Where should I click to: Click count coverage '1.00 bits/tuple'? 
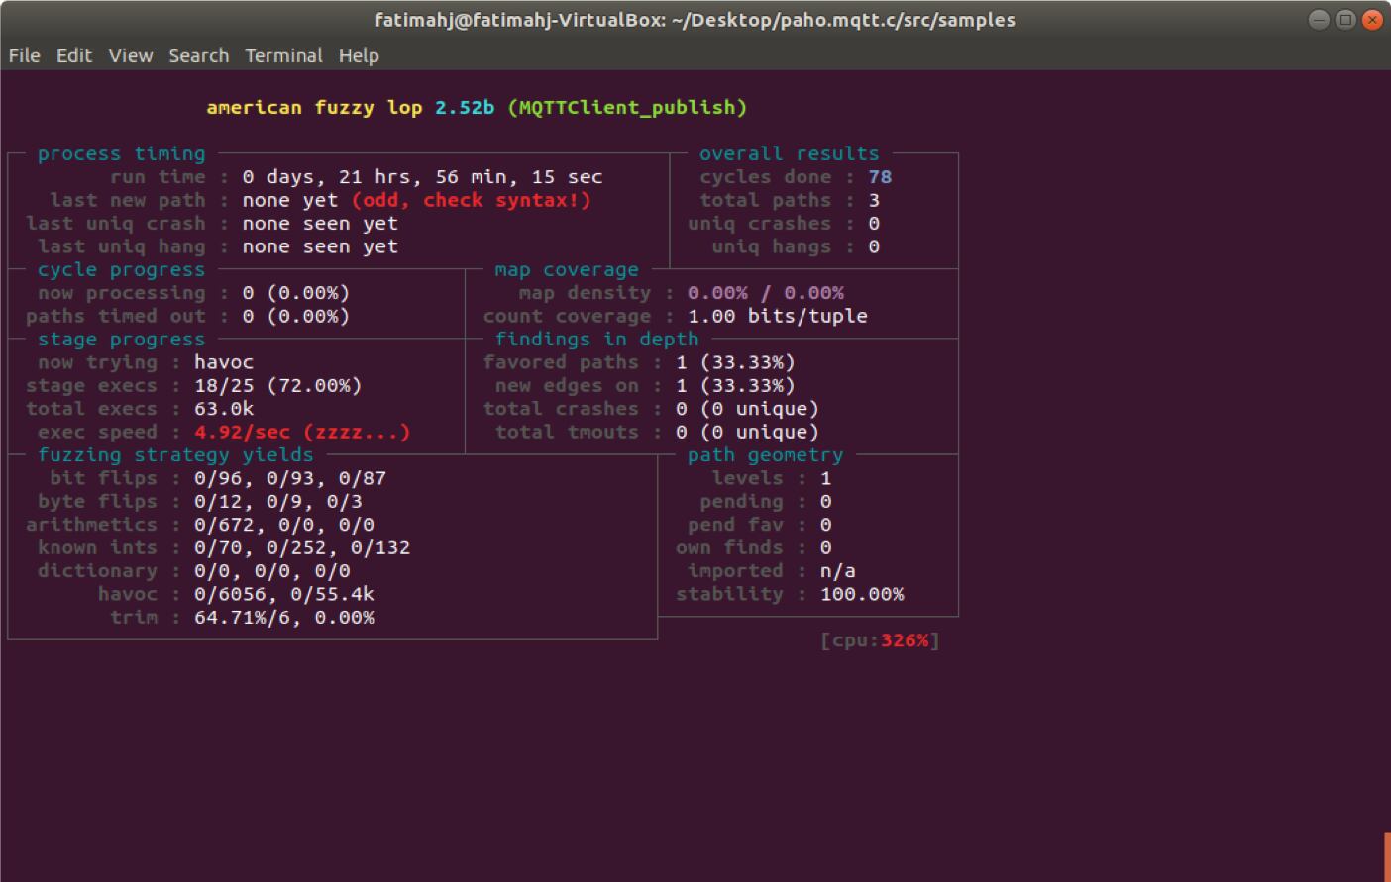(777, 316)
